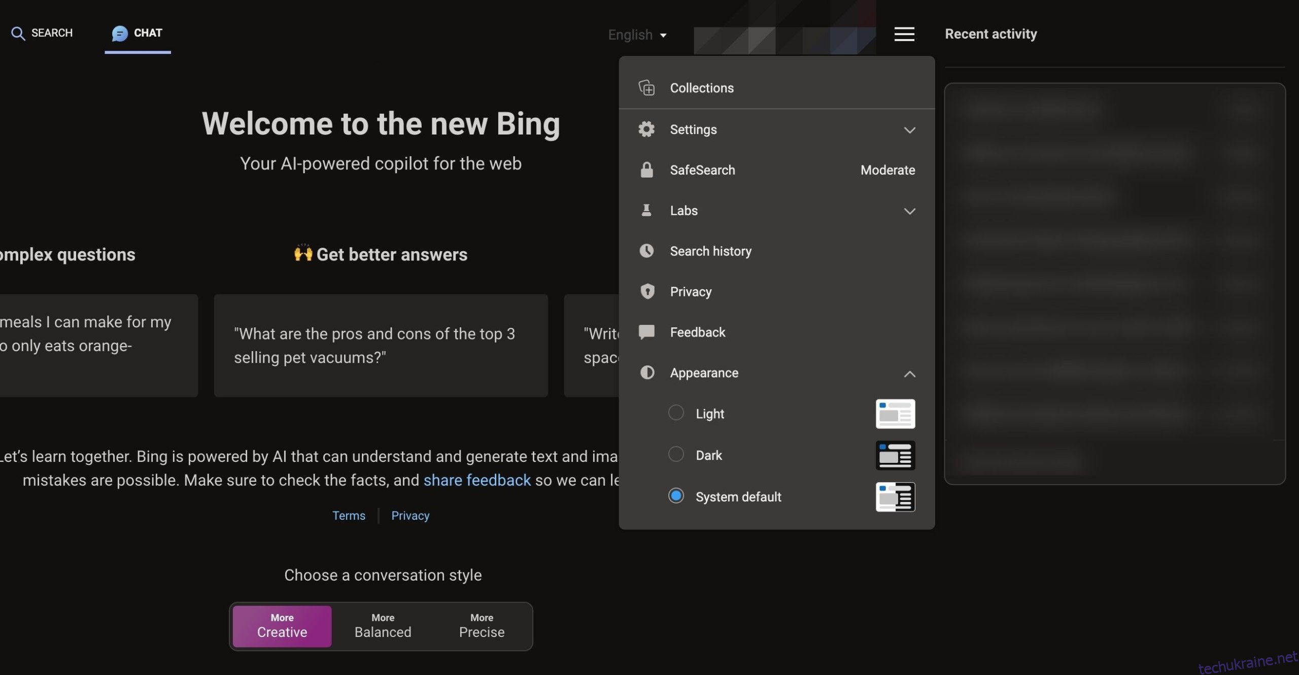The image size is (1299, 675).
Task: Open the share feedback link
Action: coord(477,480)
